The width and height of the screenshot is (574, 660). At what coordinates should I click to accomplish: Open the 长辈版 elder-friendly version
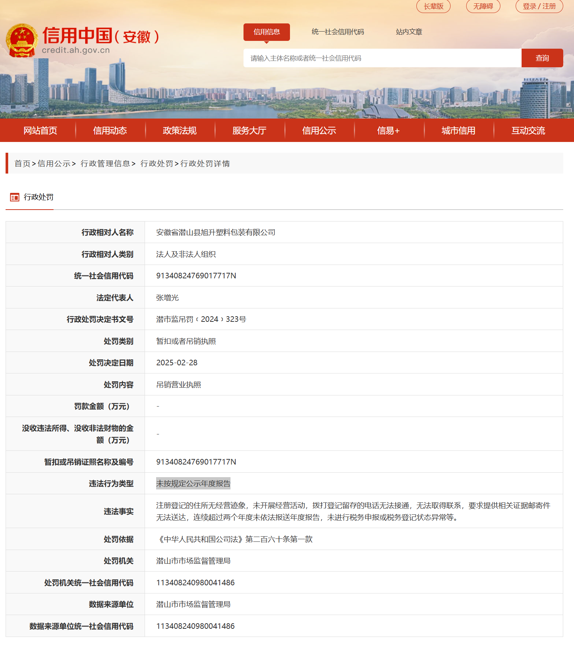click(433, 6)
